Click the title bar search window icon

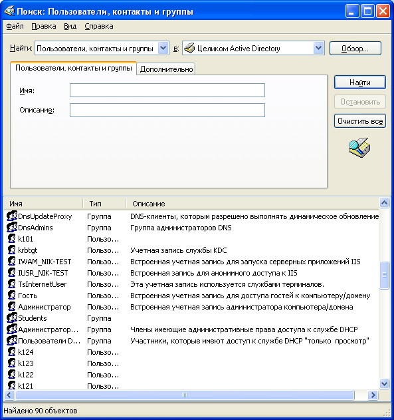[x=9, y=11]
